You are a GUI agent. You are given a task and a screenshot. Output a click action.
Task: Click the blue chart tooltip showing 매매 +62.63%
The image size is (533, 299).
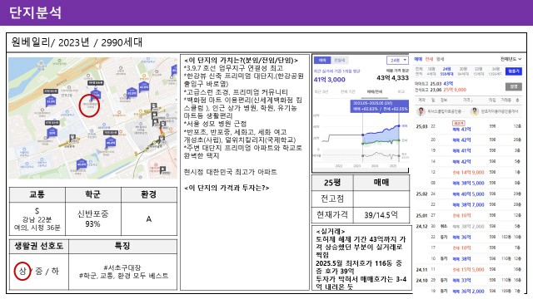coord(380,106)
